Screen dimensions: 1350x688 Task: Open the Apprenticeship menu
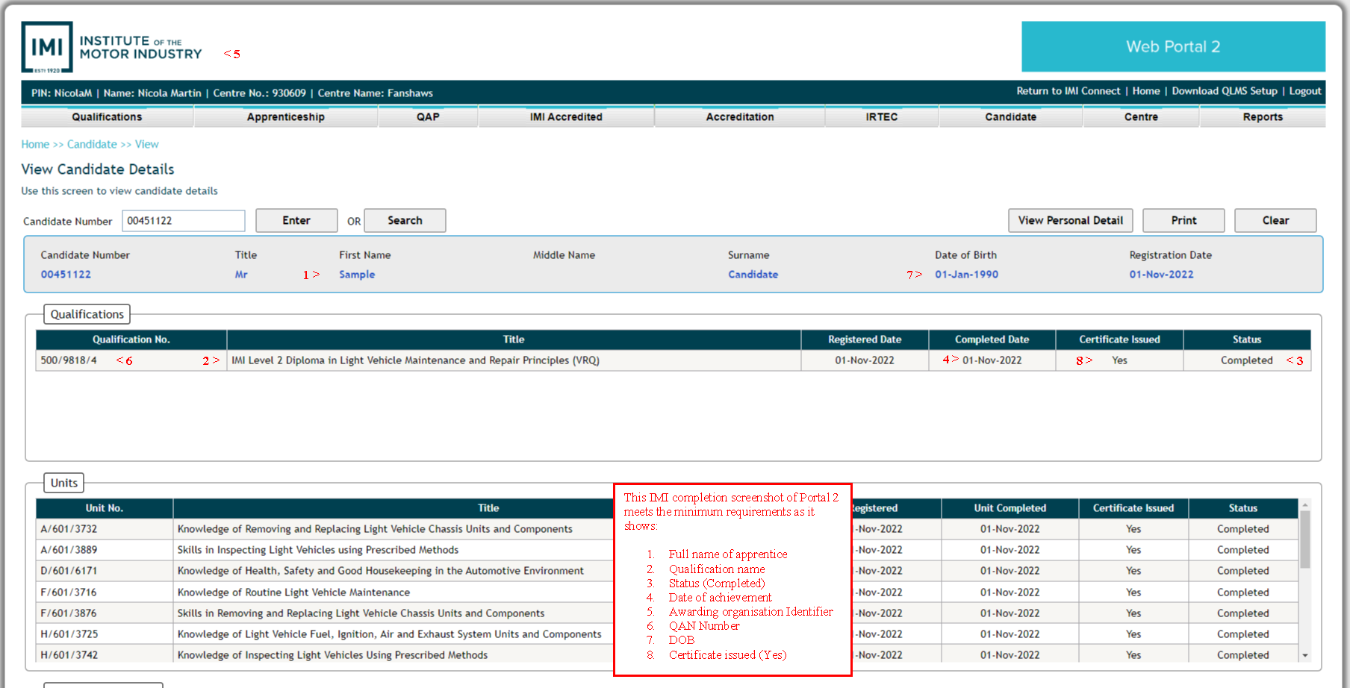pos(285,117)
